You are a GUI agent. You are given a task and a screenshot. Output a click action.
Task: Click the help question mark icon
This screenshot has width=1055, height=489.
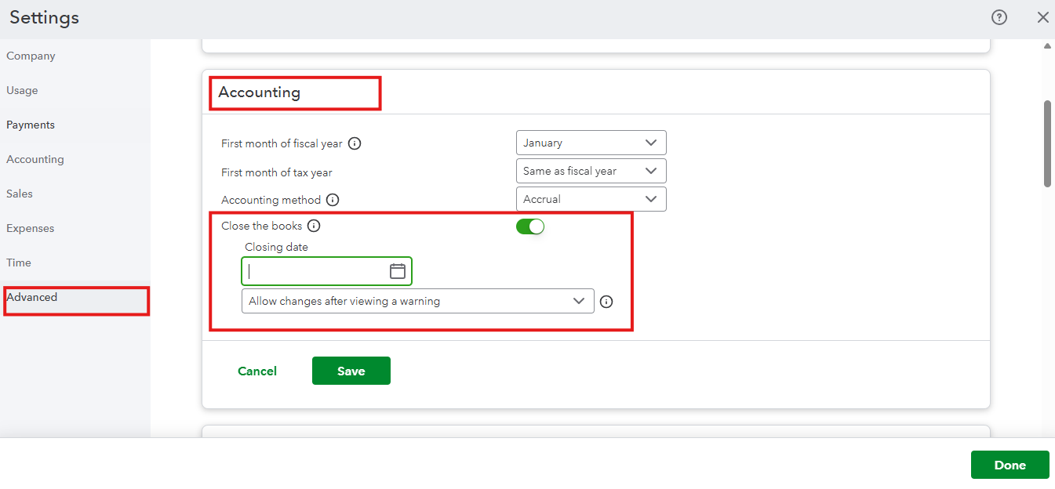click(x=999, y=17)
